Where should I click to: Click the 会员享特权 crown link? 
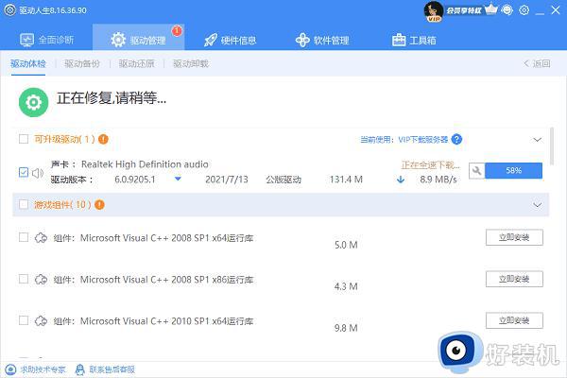tap(472, 10)
